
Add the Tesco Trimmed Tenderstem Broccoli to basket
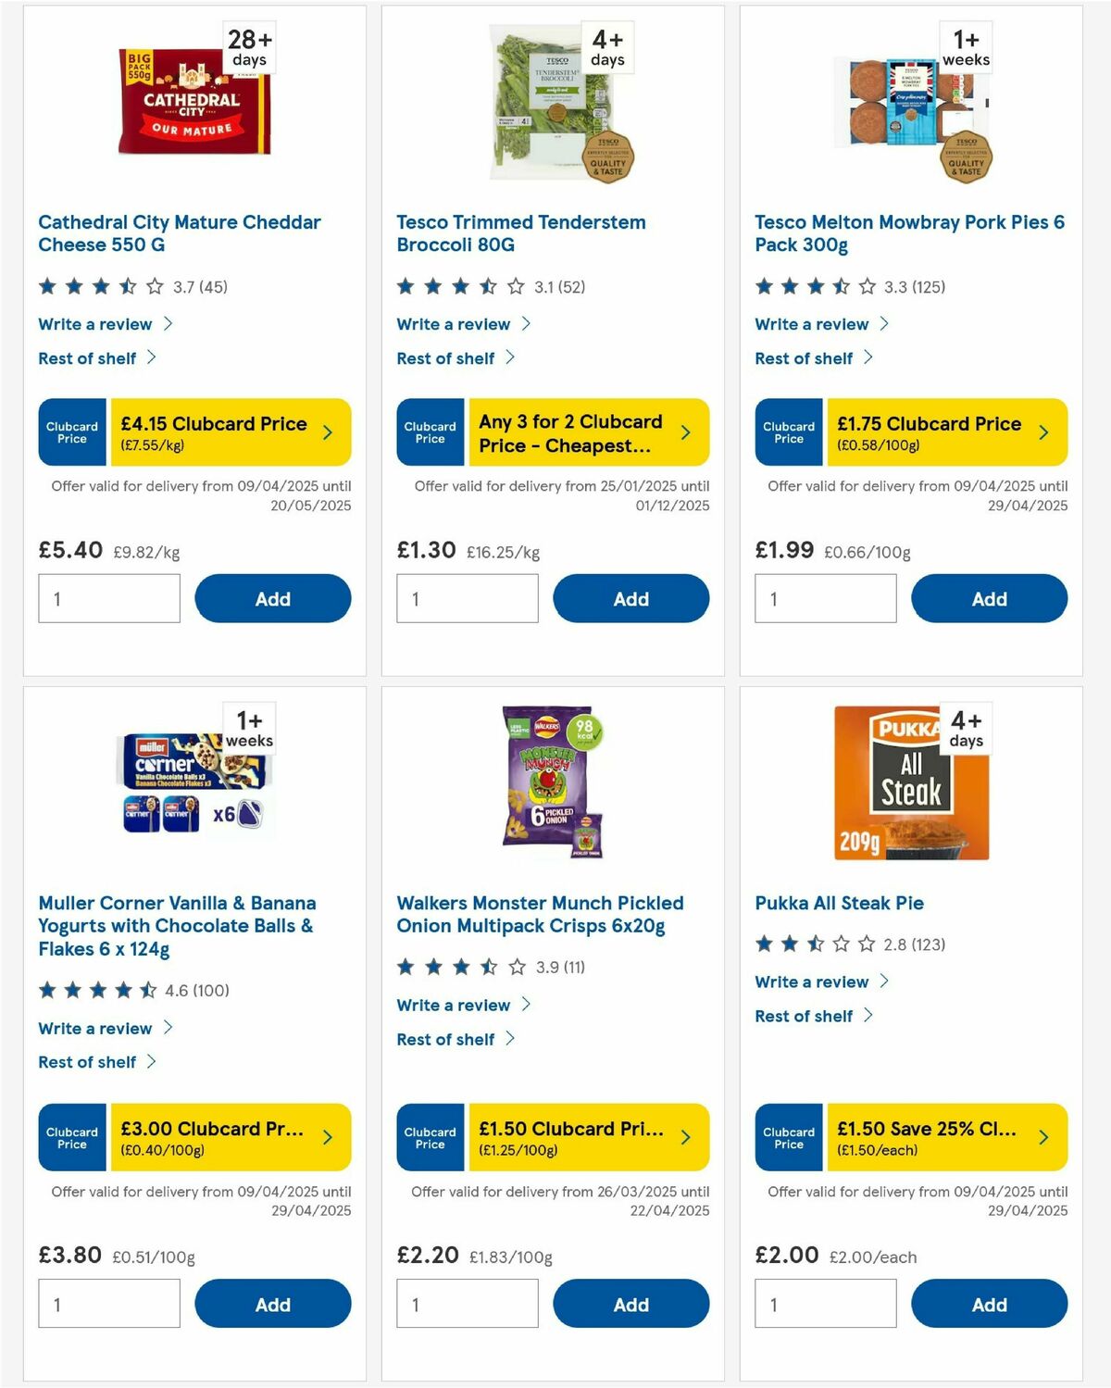click(x=630, y=598)
